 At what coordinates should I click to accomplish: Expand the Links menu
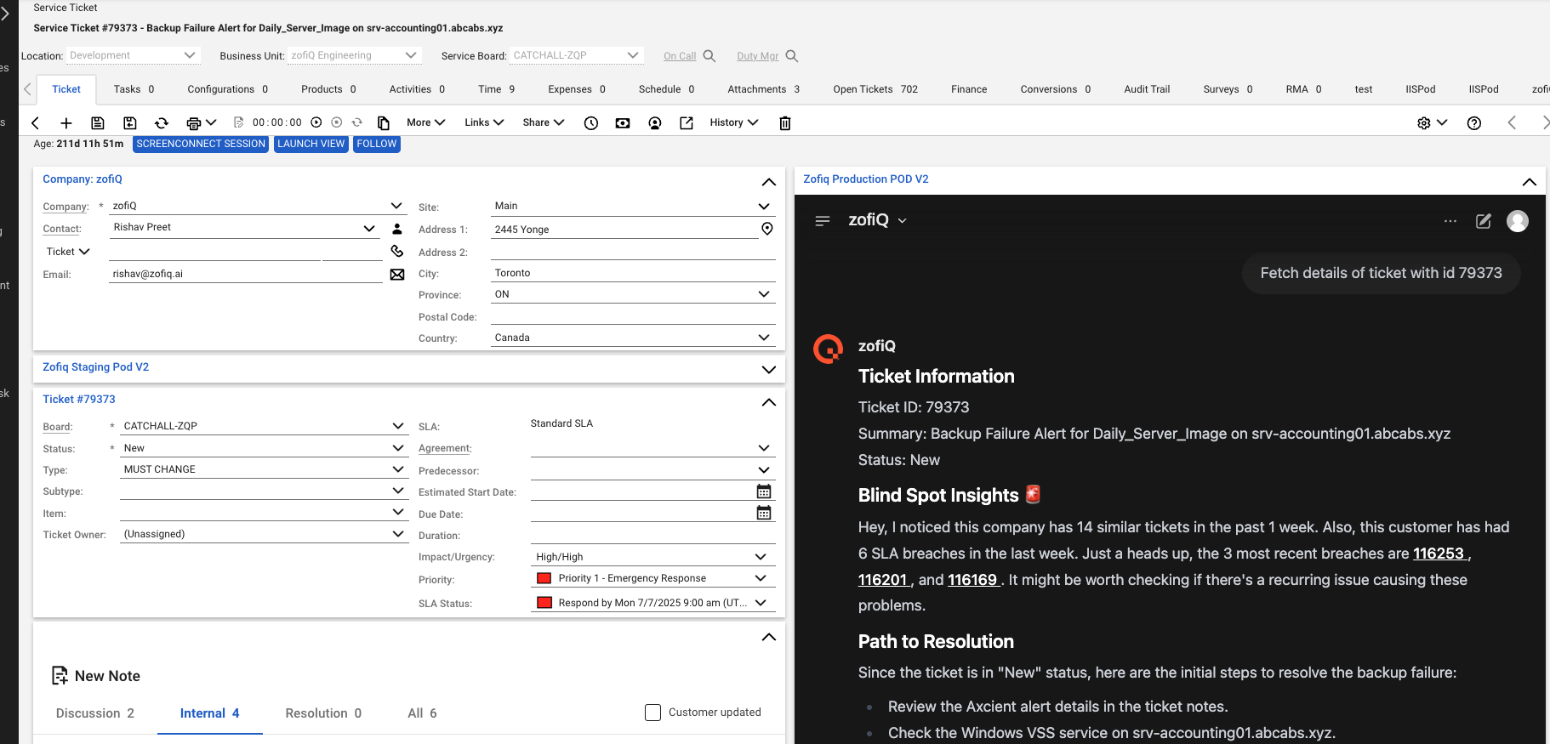tap(484, 122)
